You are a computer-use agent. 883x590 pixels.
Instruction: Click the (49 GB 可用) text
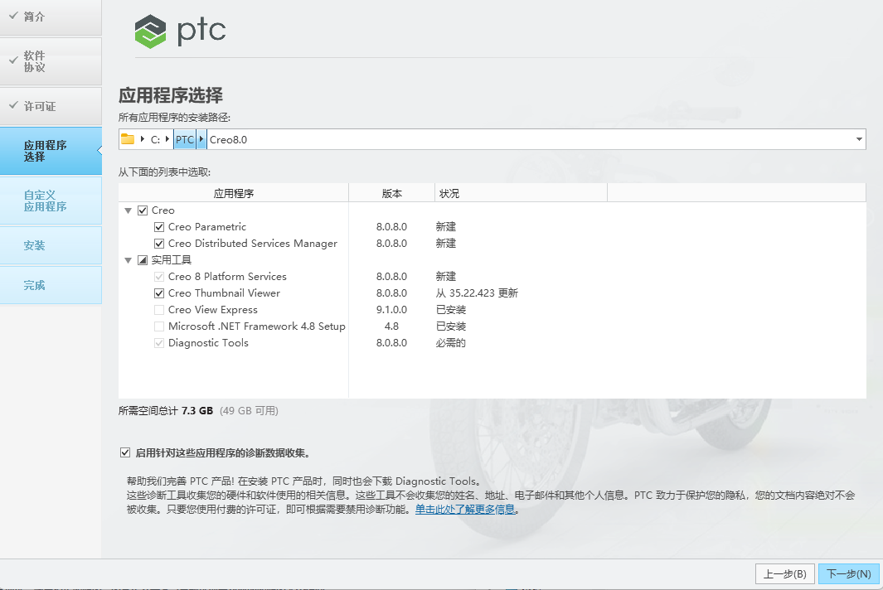pyautogui.click(x=249, y=410)
